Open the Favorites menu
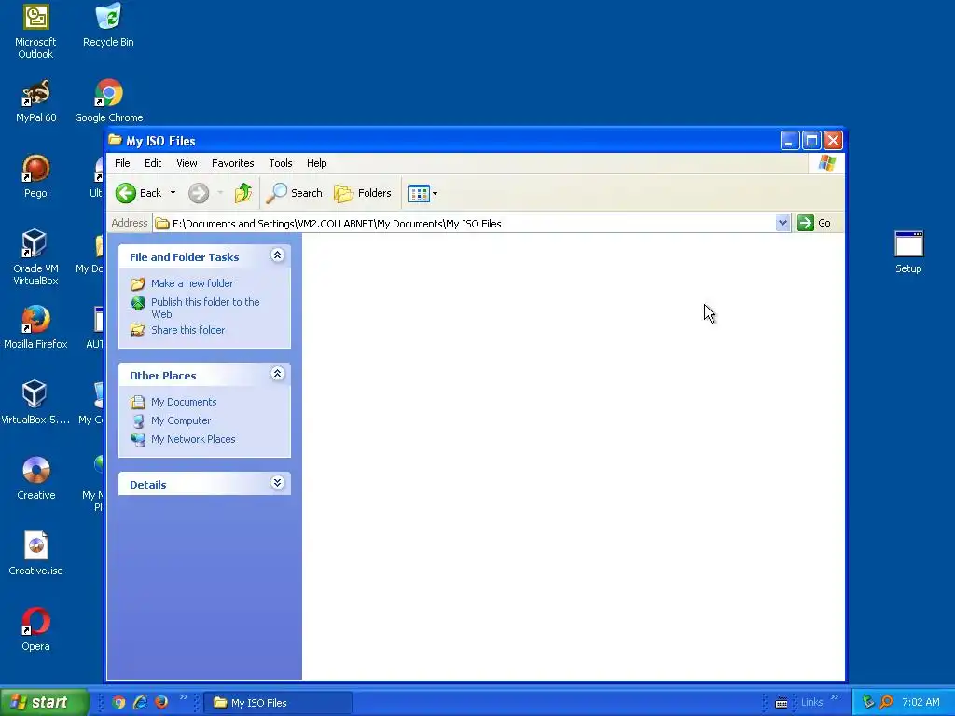This screenshot has height=716, width=955. click(232, 163)
